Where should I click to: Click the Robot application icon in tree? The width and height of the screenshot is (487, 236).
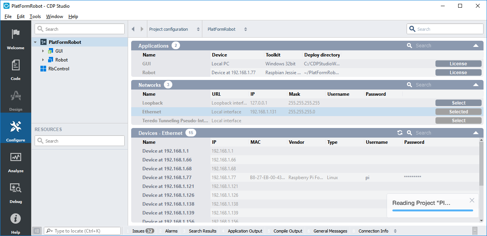click(x=50, y=60)
